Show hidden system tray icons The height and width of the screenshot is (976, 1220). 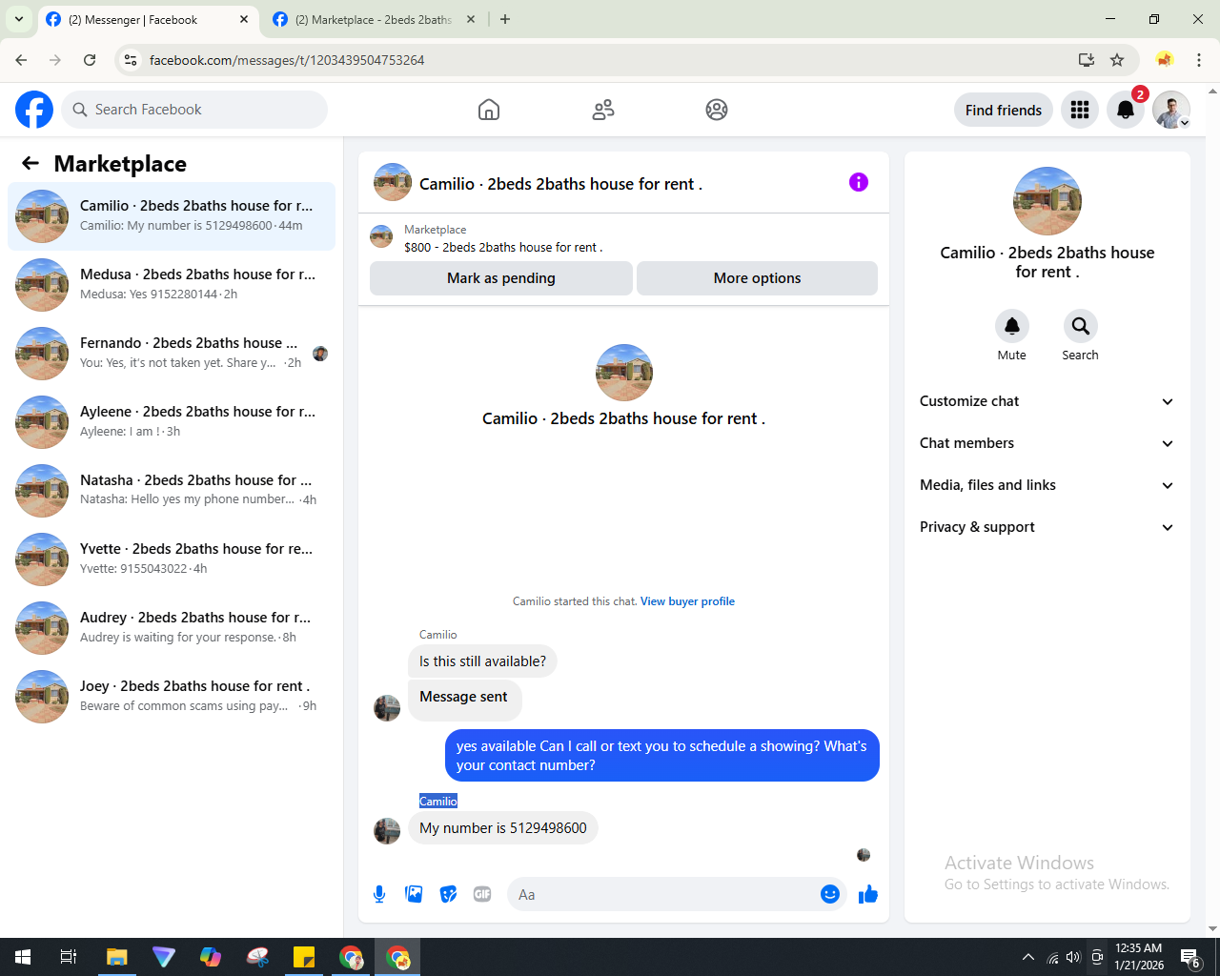point(1027,957)
